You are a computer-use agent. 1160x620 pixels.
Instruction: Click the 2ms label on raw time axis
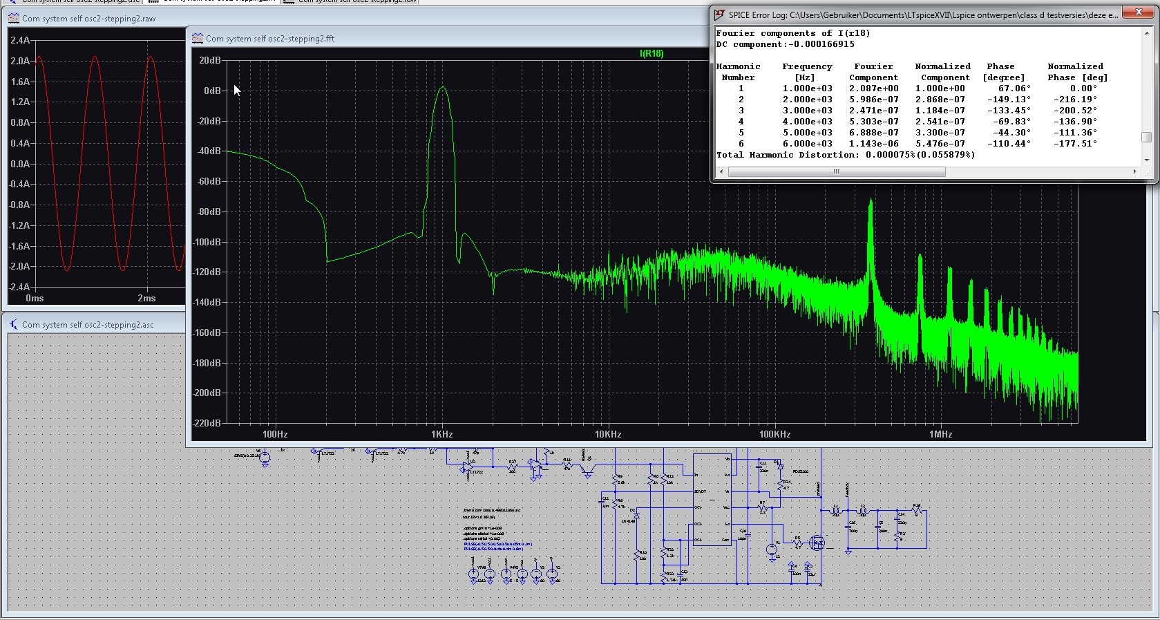click(146, 299)
